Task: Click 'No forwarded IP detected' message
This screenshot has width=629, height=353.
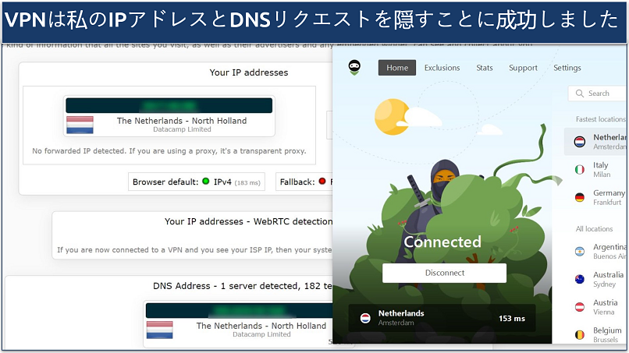Action: 169,151
